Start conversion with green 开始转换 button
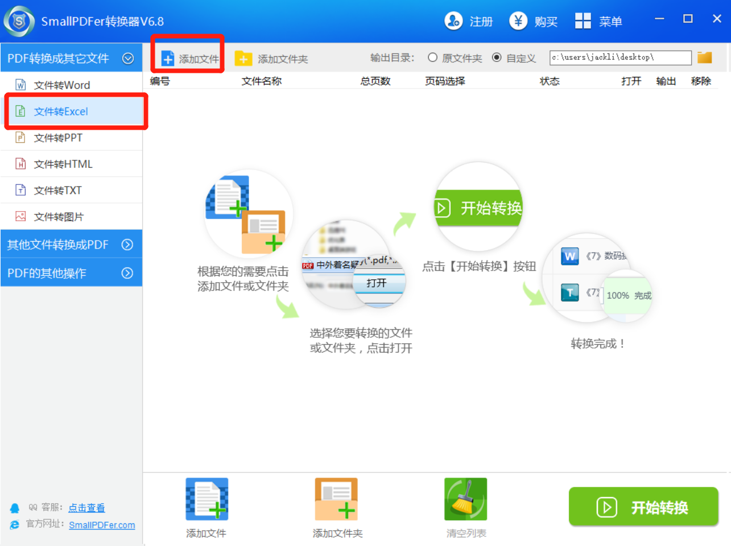The image size is (731, 546). pyautogui.click(x=643, y=507)
